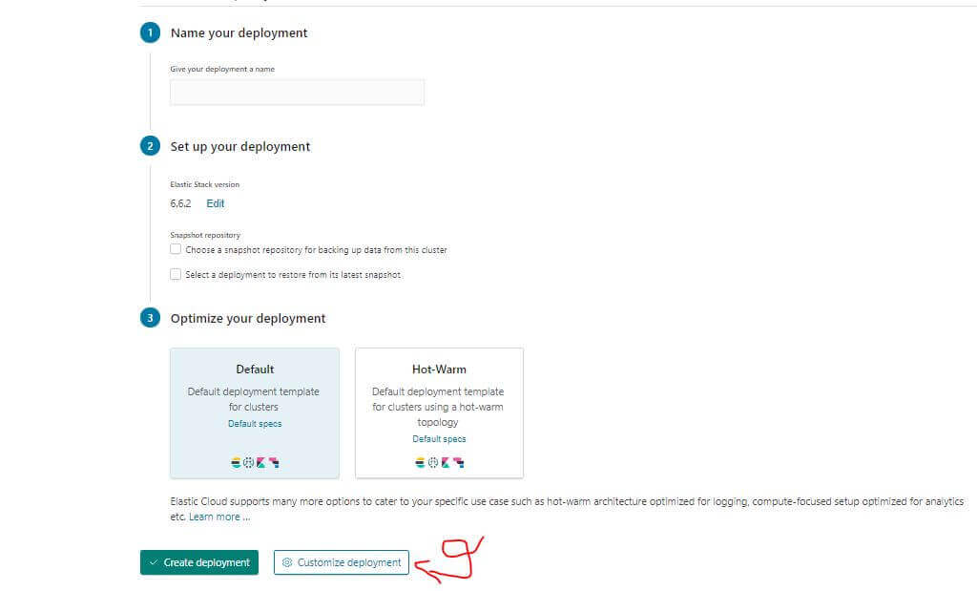
Task: Choose the Hot-Warm deployment template card
Action: (x=439, y=391)
